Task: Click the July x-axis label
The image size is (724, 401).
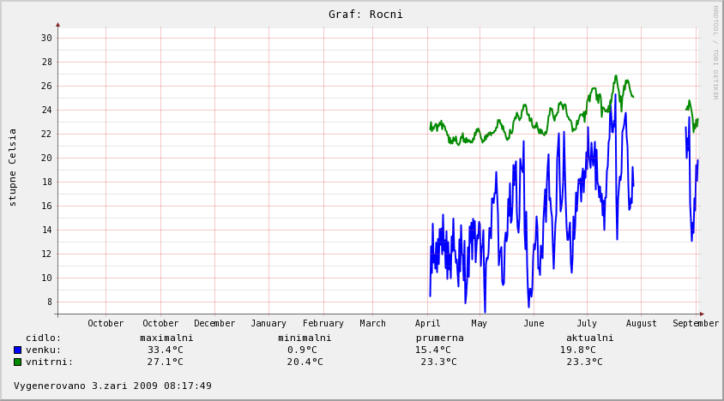Action: coord(587,324)
